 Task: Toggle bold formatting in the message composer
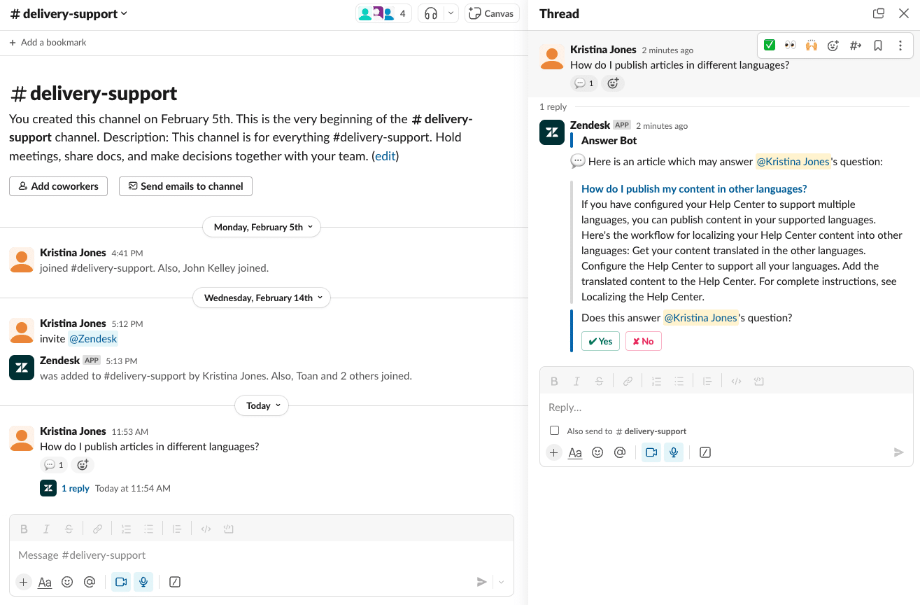coord(24,528)
